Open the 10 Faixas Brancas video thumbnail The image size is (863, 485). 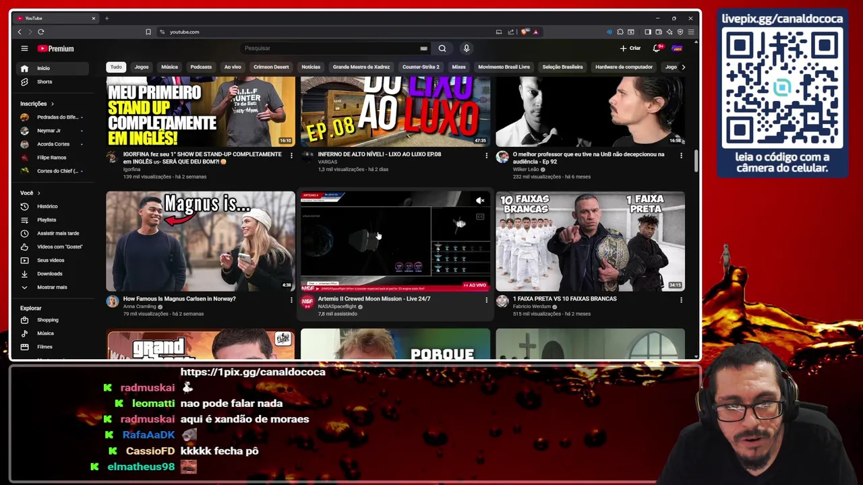pos(590,241)
